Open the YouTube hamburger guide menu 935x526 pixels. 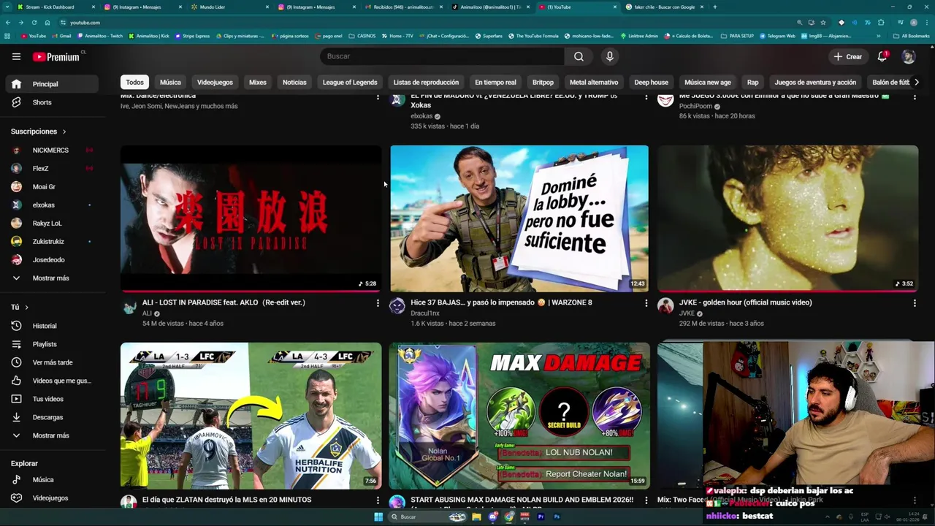[x=16, y=56]
